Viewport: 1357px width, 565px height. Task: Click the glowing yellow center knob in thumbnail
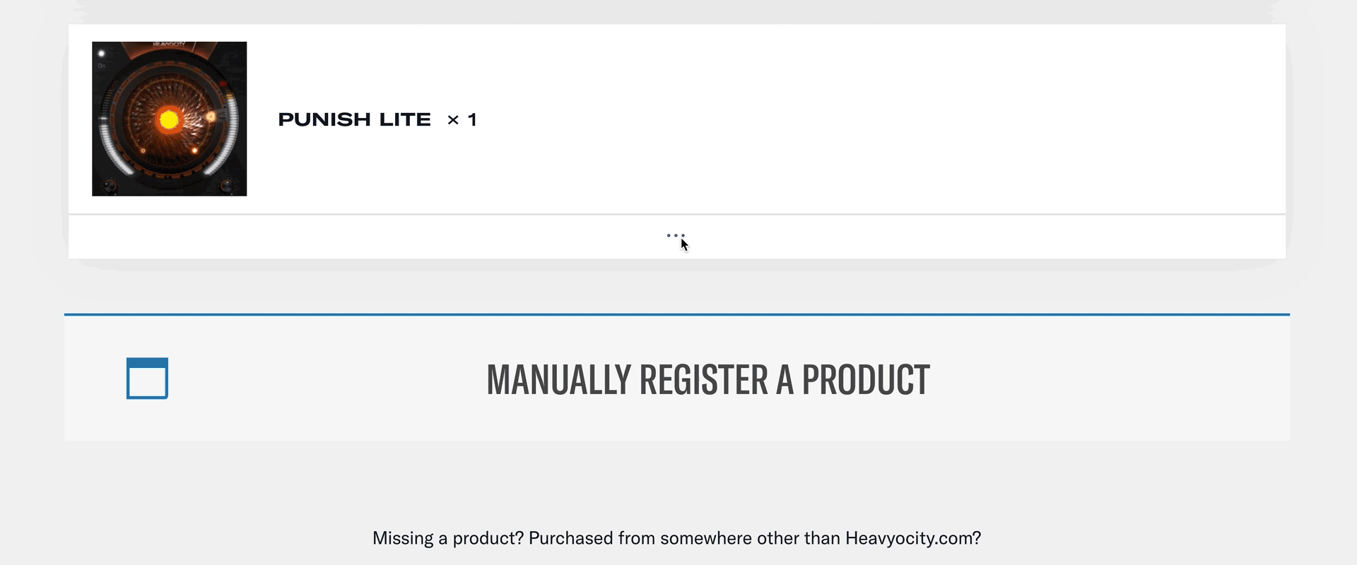point(169,120)
